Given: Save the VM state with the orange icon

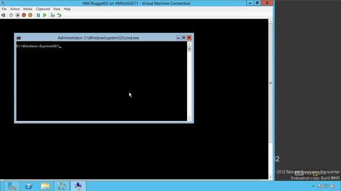Looking at the screenshot, I should point(30,15).
